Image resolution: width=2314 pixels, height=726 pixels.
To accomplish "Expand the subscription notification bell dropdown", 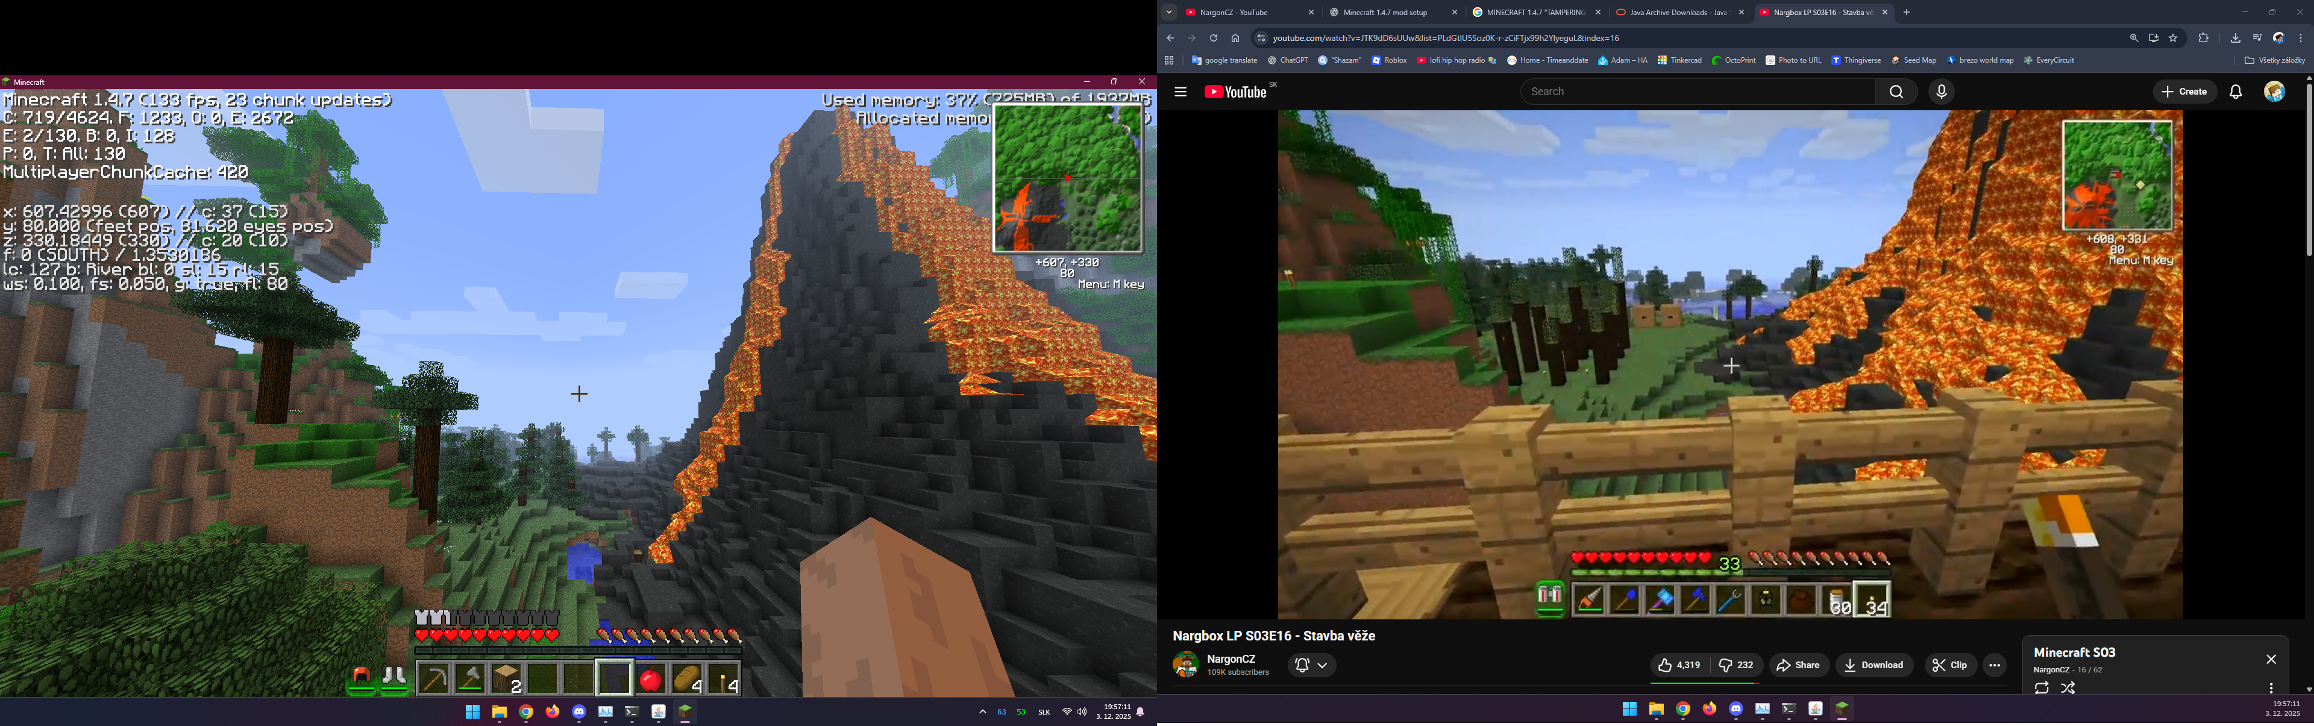I will point(1311,665).
